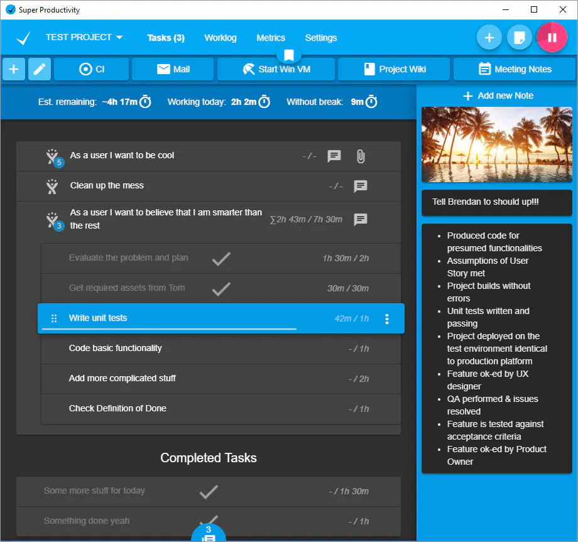Click the progress bar under 'Write unit tests'

coord(169,328)
